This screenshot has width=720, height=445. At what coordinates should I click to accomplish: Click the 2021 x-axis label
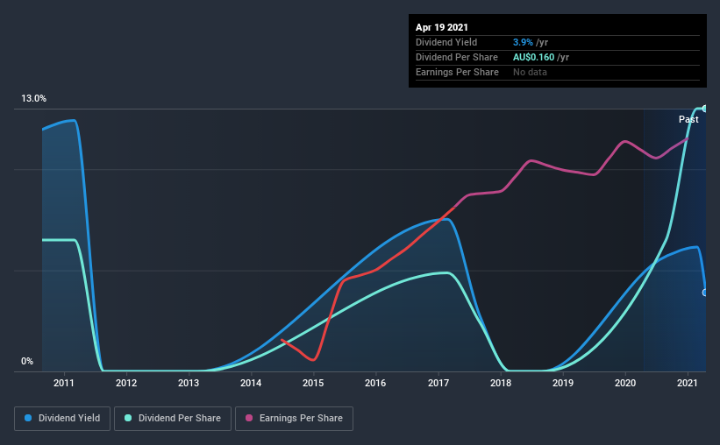[x=688, y=383]
